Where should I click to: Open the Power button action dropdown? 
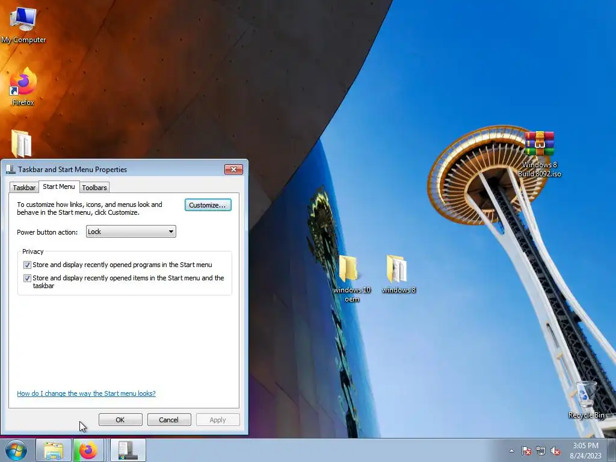point(131,232)
